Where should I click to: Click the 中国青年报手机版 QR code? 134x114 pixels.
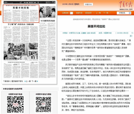tap(15, 104)
